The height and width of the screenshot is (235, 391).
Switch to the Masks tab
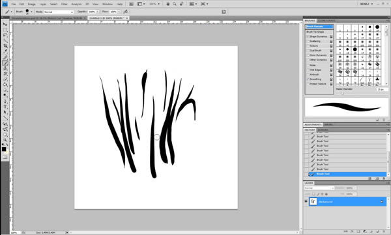(x=328, y=124)
